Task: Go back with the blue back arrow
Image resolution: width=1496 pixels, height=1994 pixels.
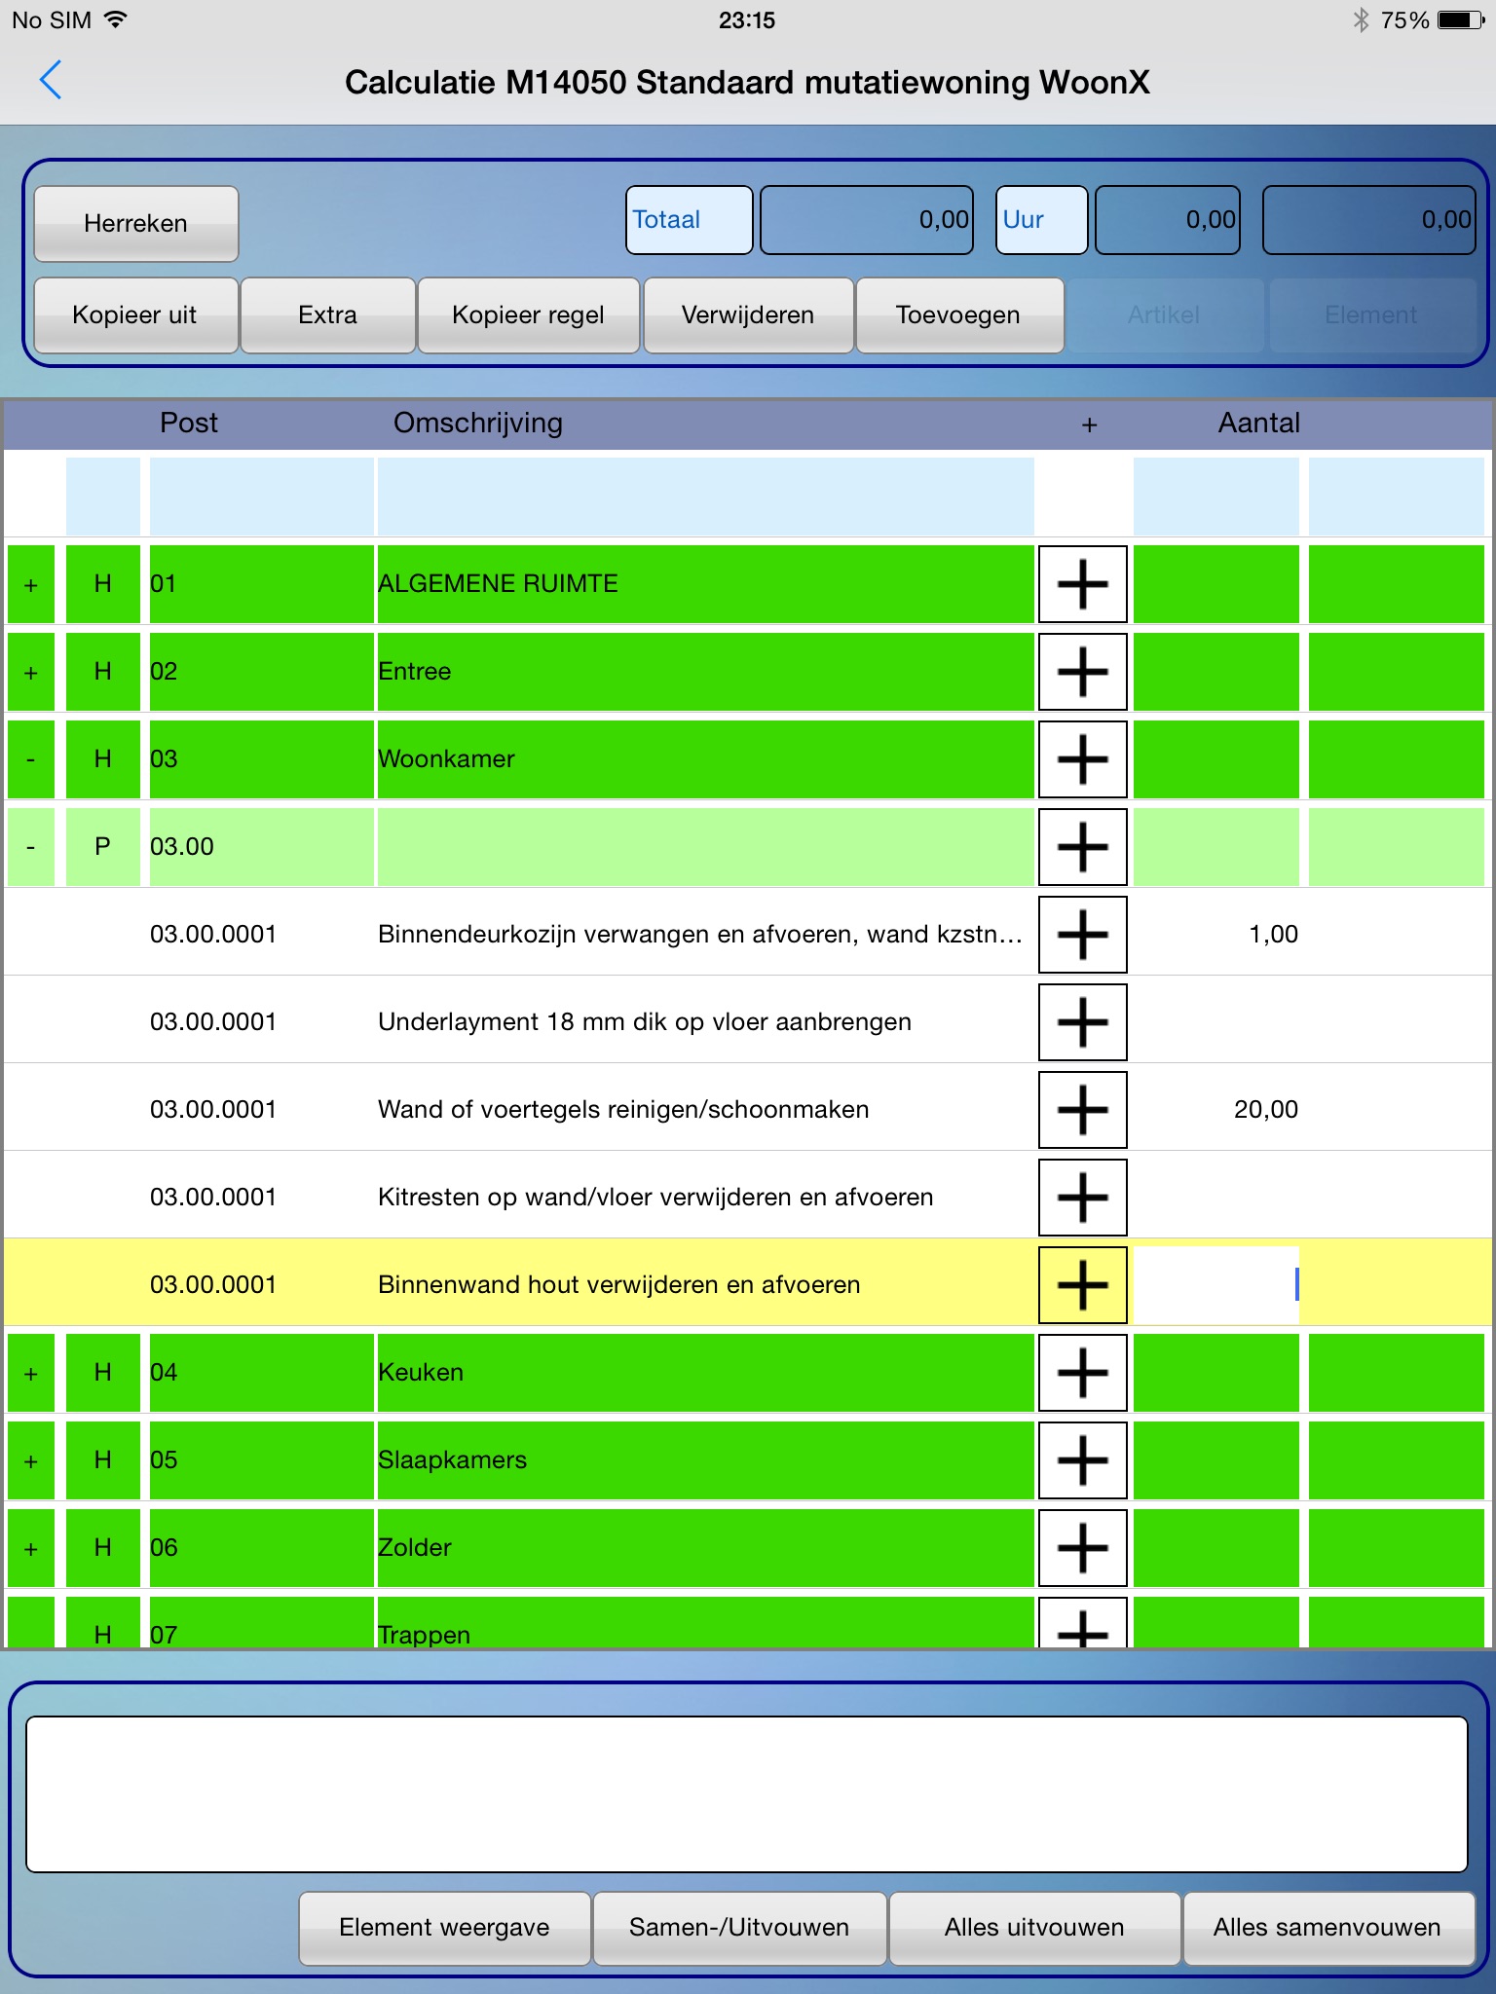Action: pos(51,80)
